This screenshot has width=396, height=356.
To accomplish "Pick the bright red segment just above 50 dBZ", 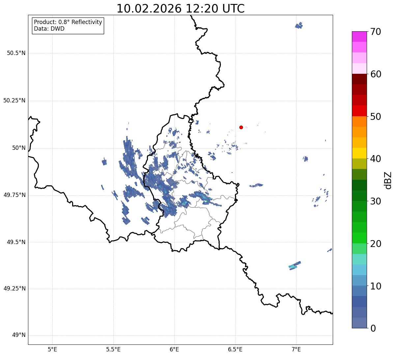I will tap(359, 111).
